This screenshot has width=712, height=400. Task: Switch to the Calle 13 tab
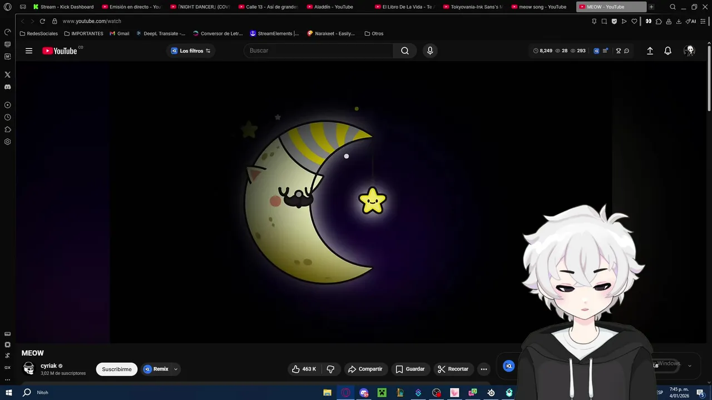pos(268,7)
